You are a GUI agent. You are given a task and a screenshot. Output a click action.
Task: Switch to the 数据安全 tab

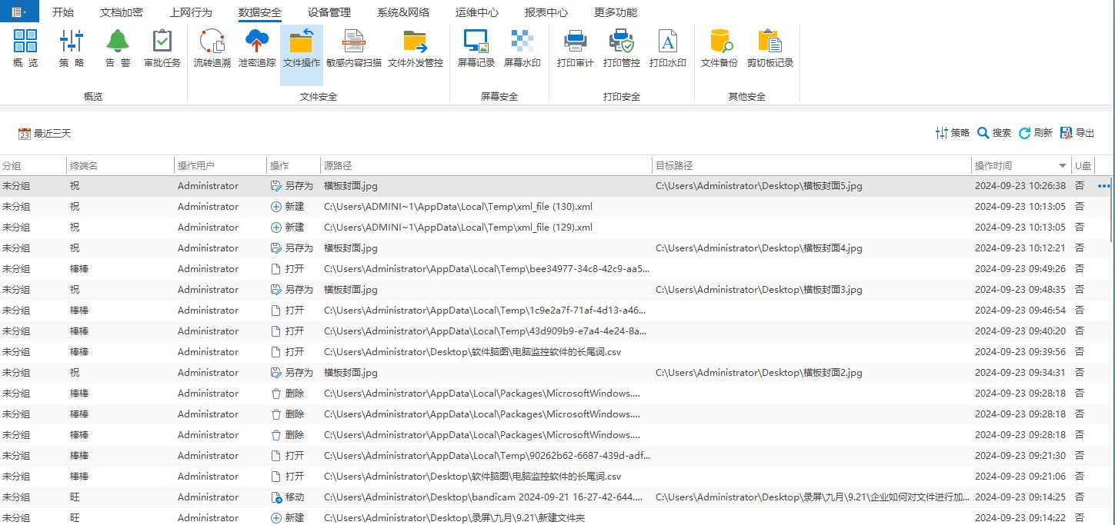260,12
